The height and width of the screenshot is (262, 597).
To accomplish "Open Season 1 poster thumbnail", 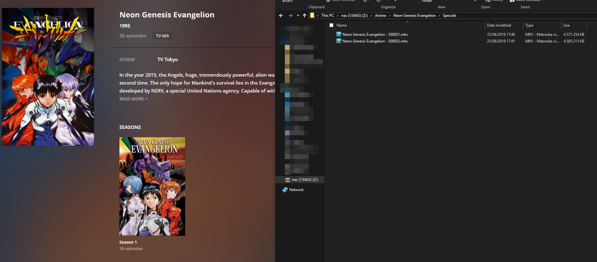I will tap(152, 187).
